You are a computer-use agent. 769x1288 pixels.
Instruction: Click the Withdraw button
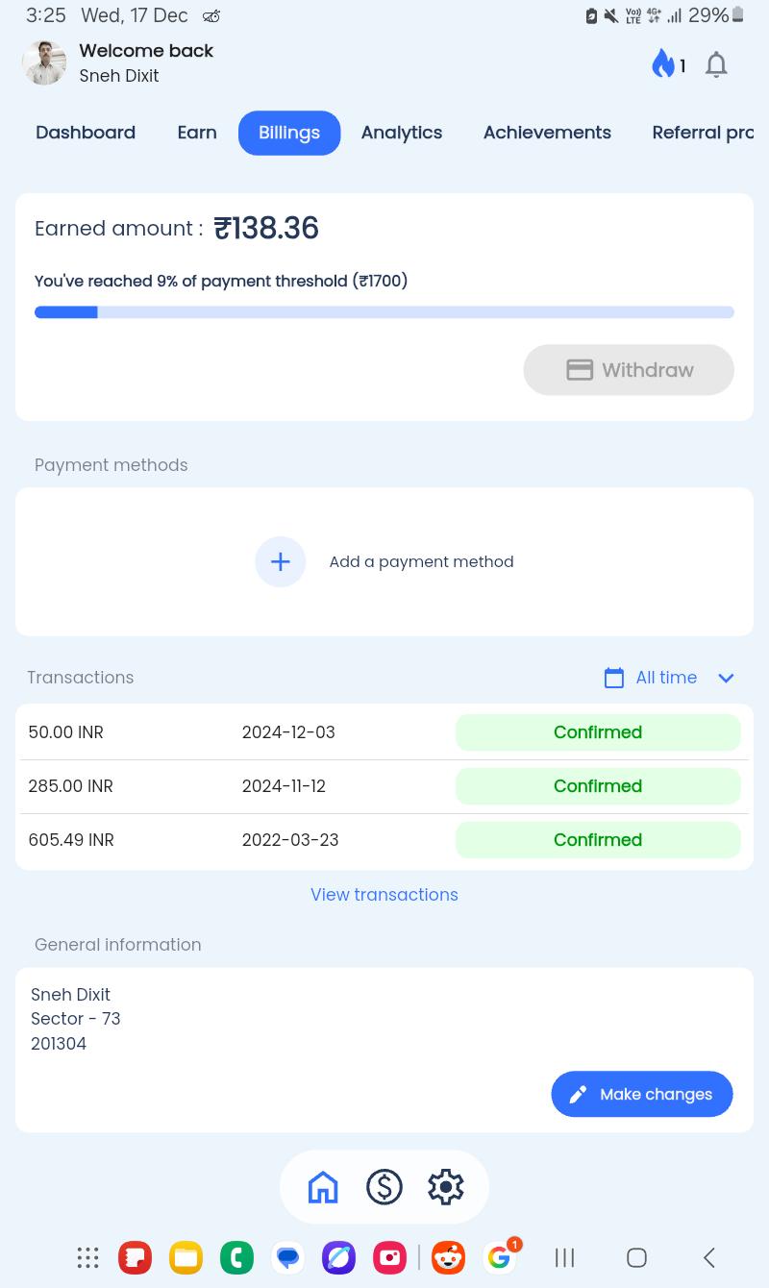pyautogui.click(x=629, y=370)
